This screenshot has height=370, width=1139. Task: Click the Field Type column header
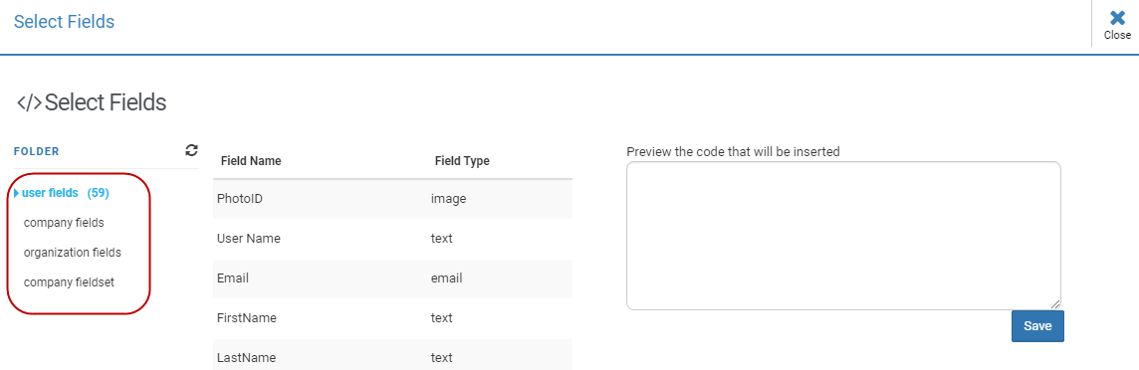462,161
